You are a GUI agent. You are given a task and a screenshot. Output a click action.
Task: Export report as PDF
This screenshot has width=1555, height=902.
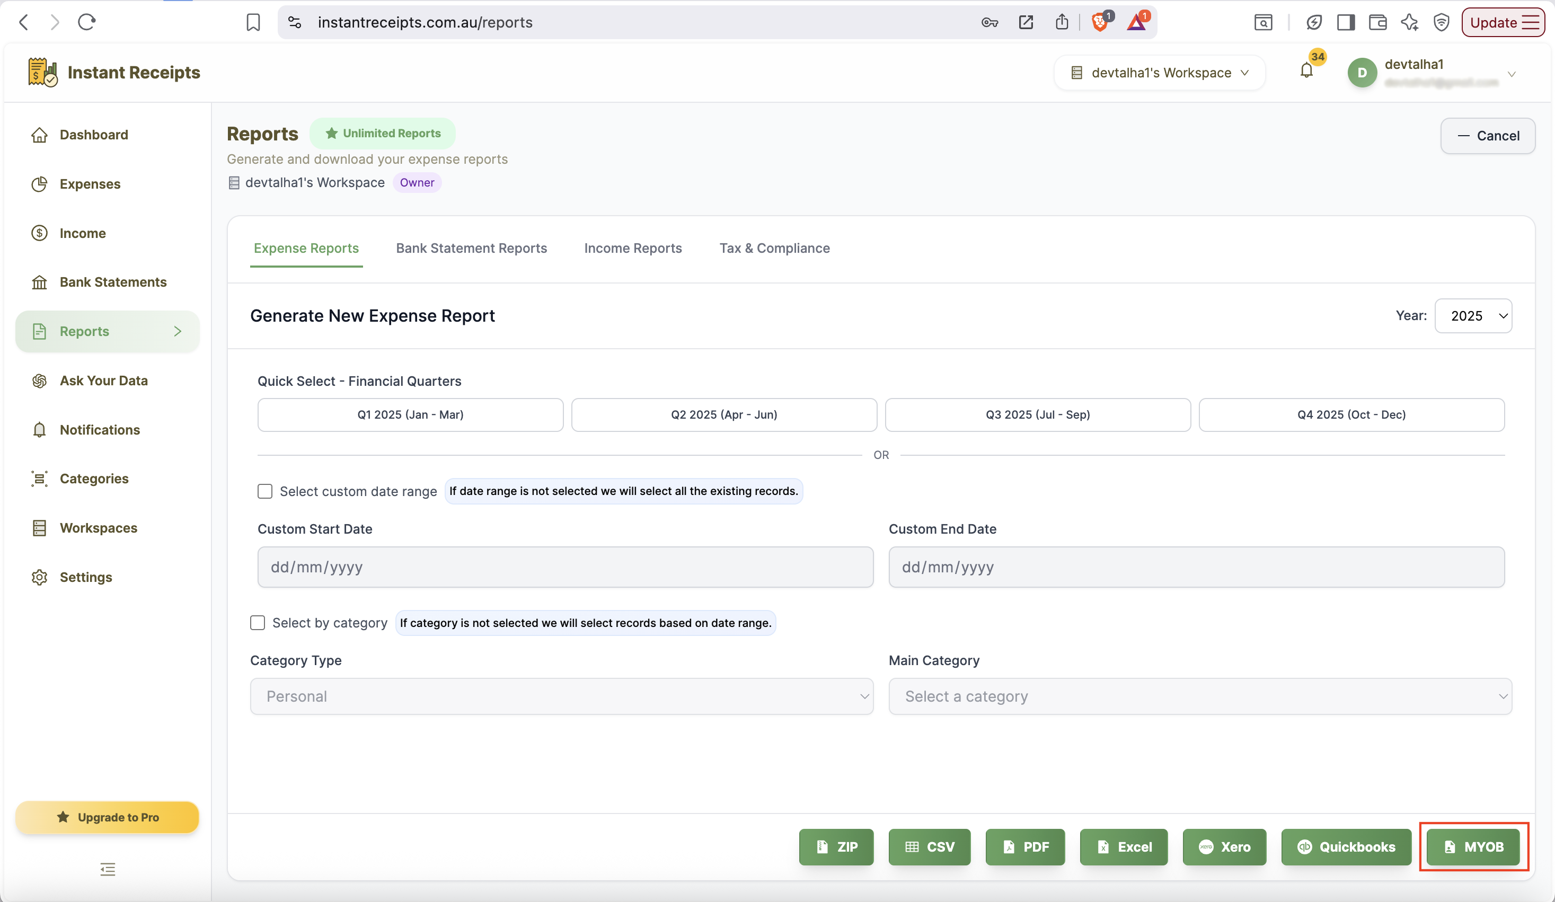tap(1025, 847)
